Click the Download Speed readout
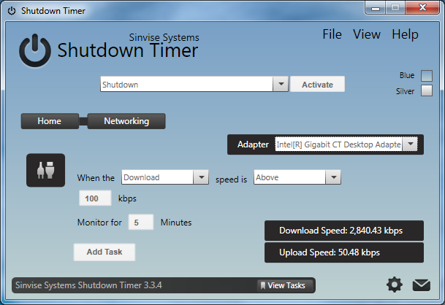 click(x=344, y=231)
